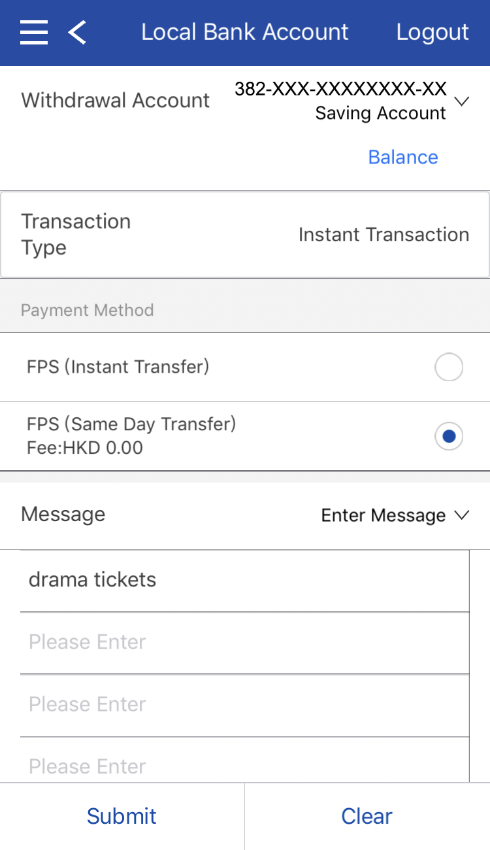The width and height of the screenshot is (490, 850).
Task: Select the FPS (Instant Transfer) radio button
Action: 449,367
